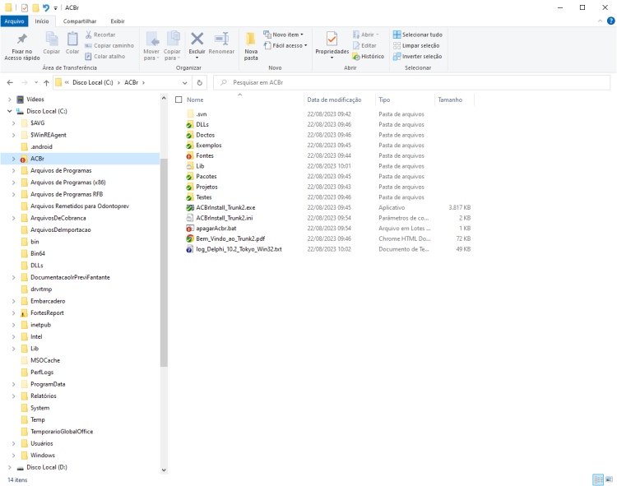Open Propriedades from the ribbon

click(332, 45)
